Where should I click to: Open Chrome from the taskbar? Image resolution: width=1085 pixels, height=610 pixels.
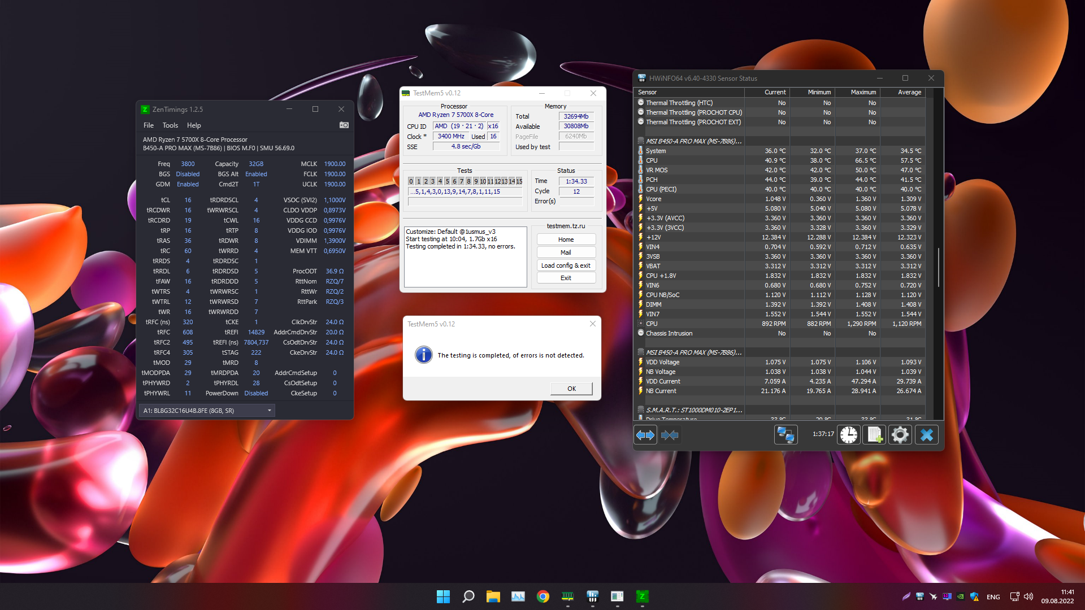[x=543, y=596]
